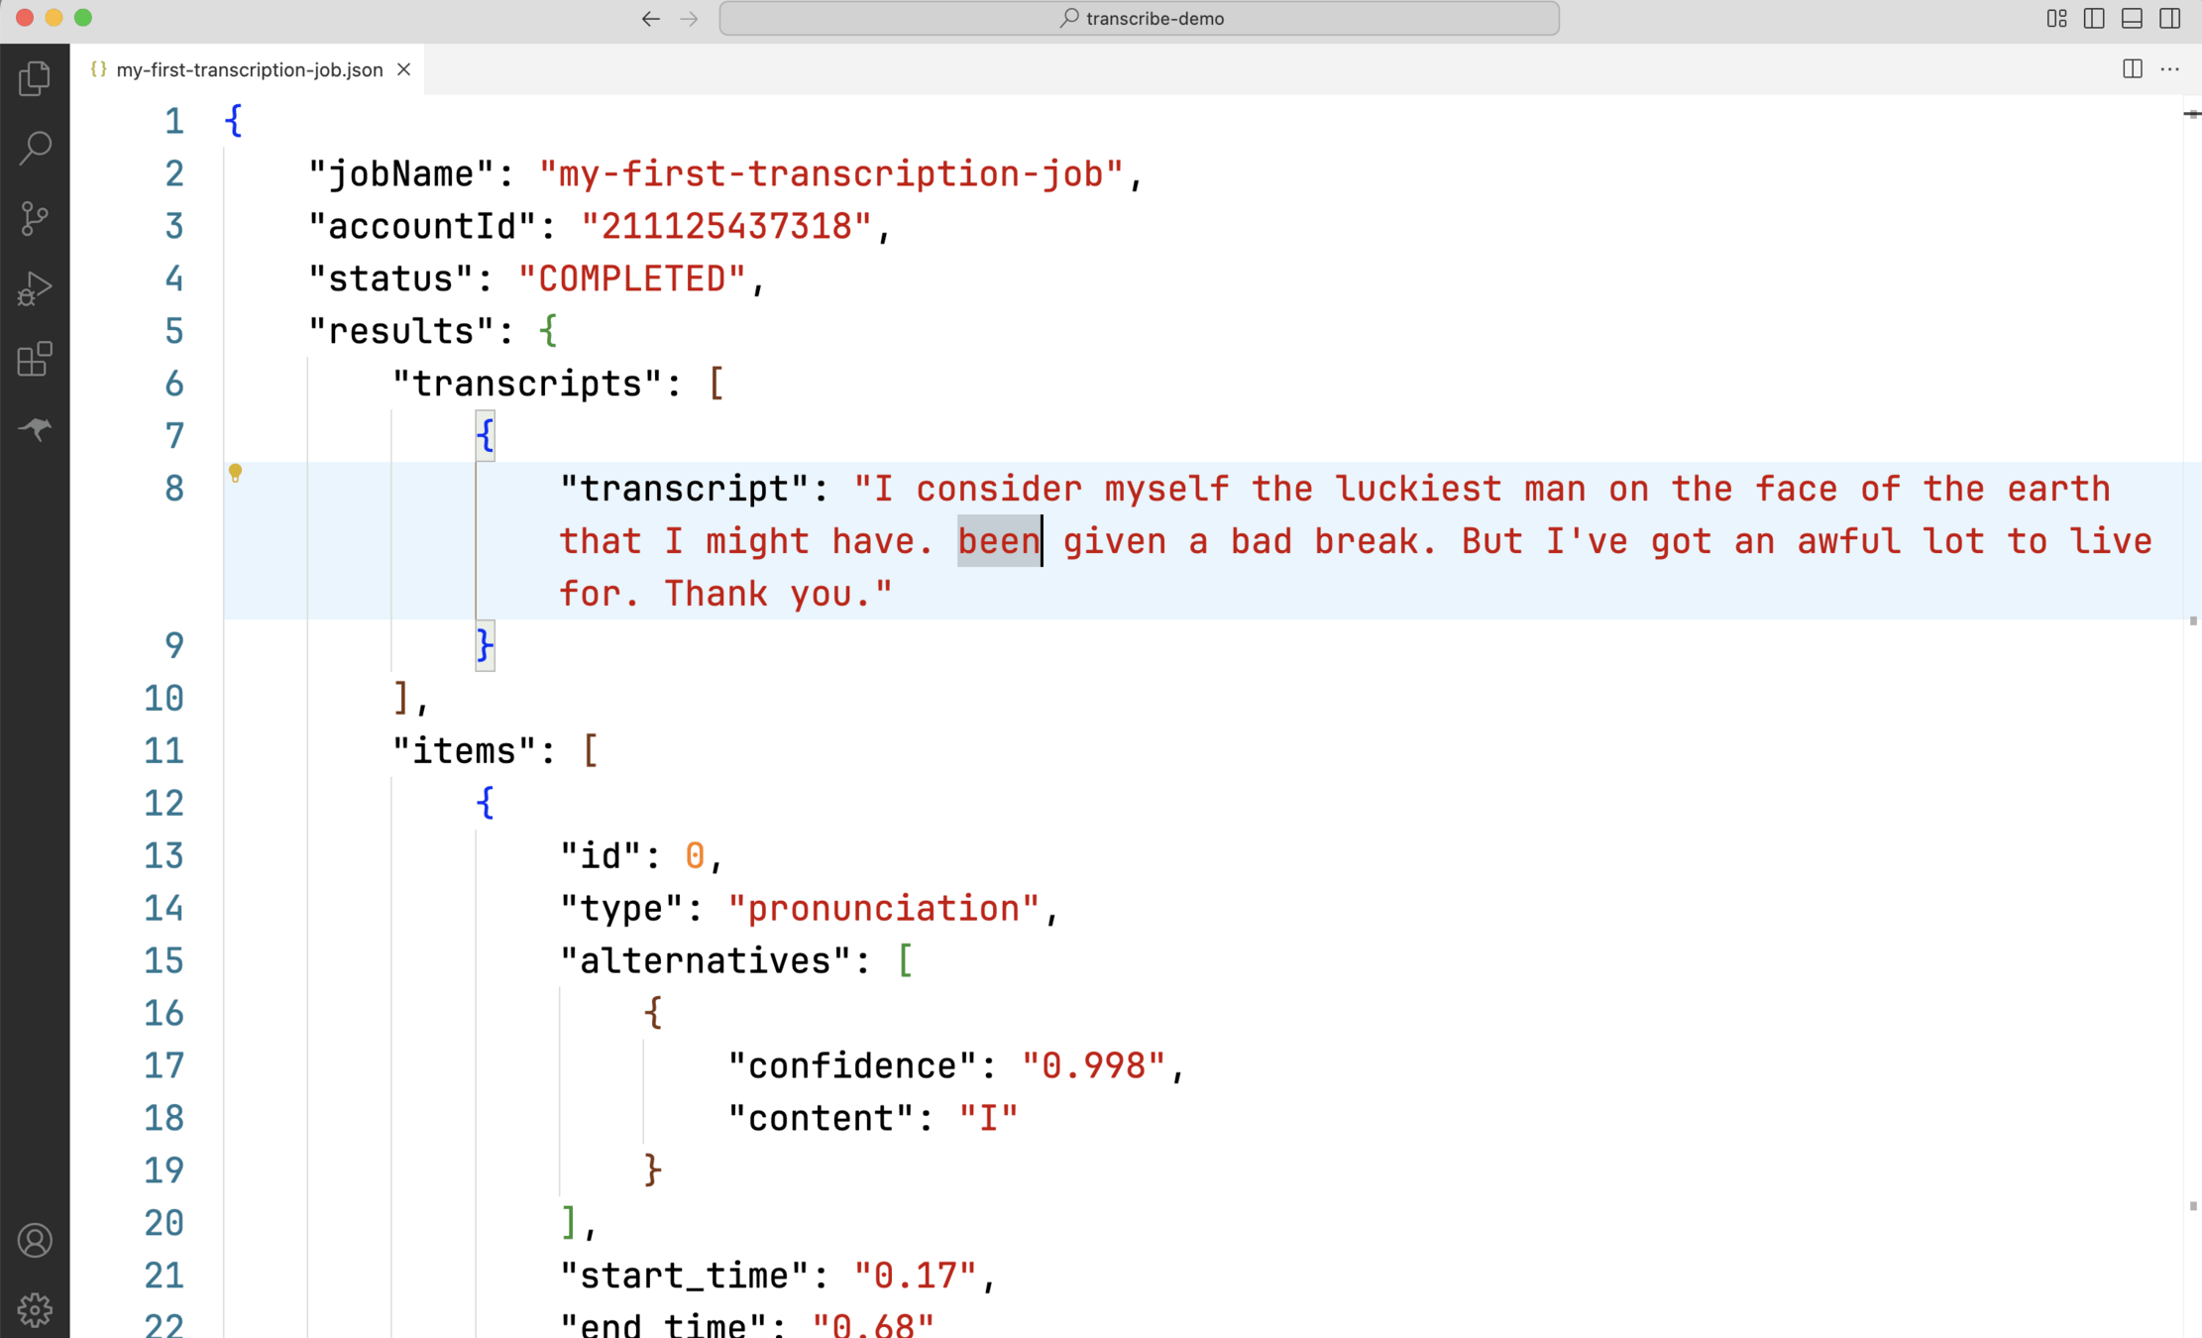Viewport: 2202px width, 1338px height.
Task: Split the editor to the right
Action: [2132, 69]
